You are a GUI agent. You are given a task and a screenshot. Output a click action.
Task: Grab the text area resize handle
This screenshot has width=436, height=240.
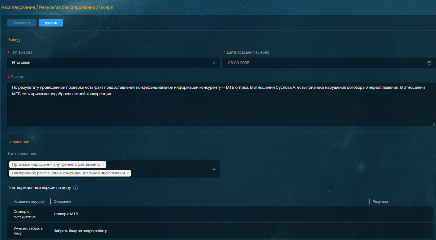434,124
